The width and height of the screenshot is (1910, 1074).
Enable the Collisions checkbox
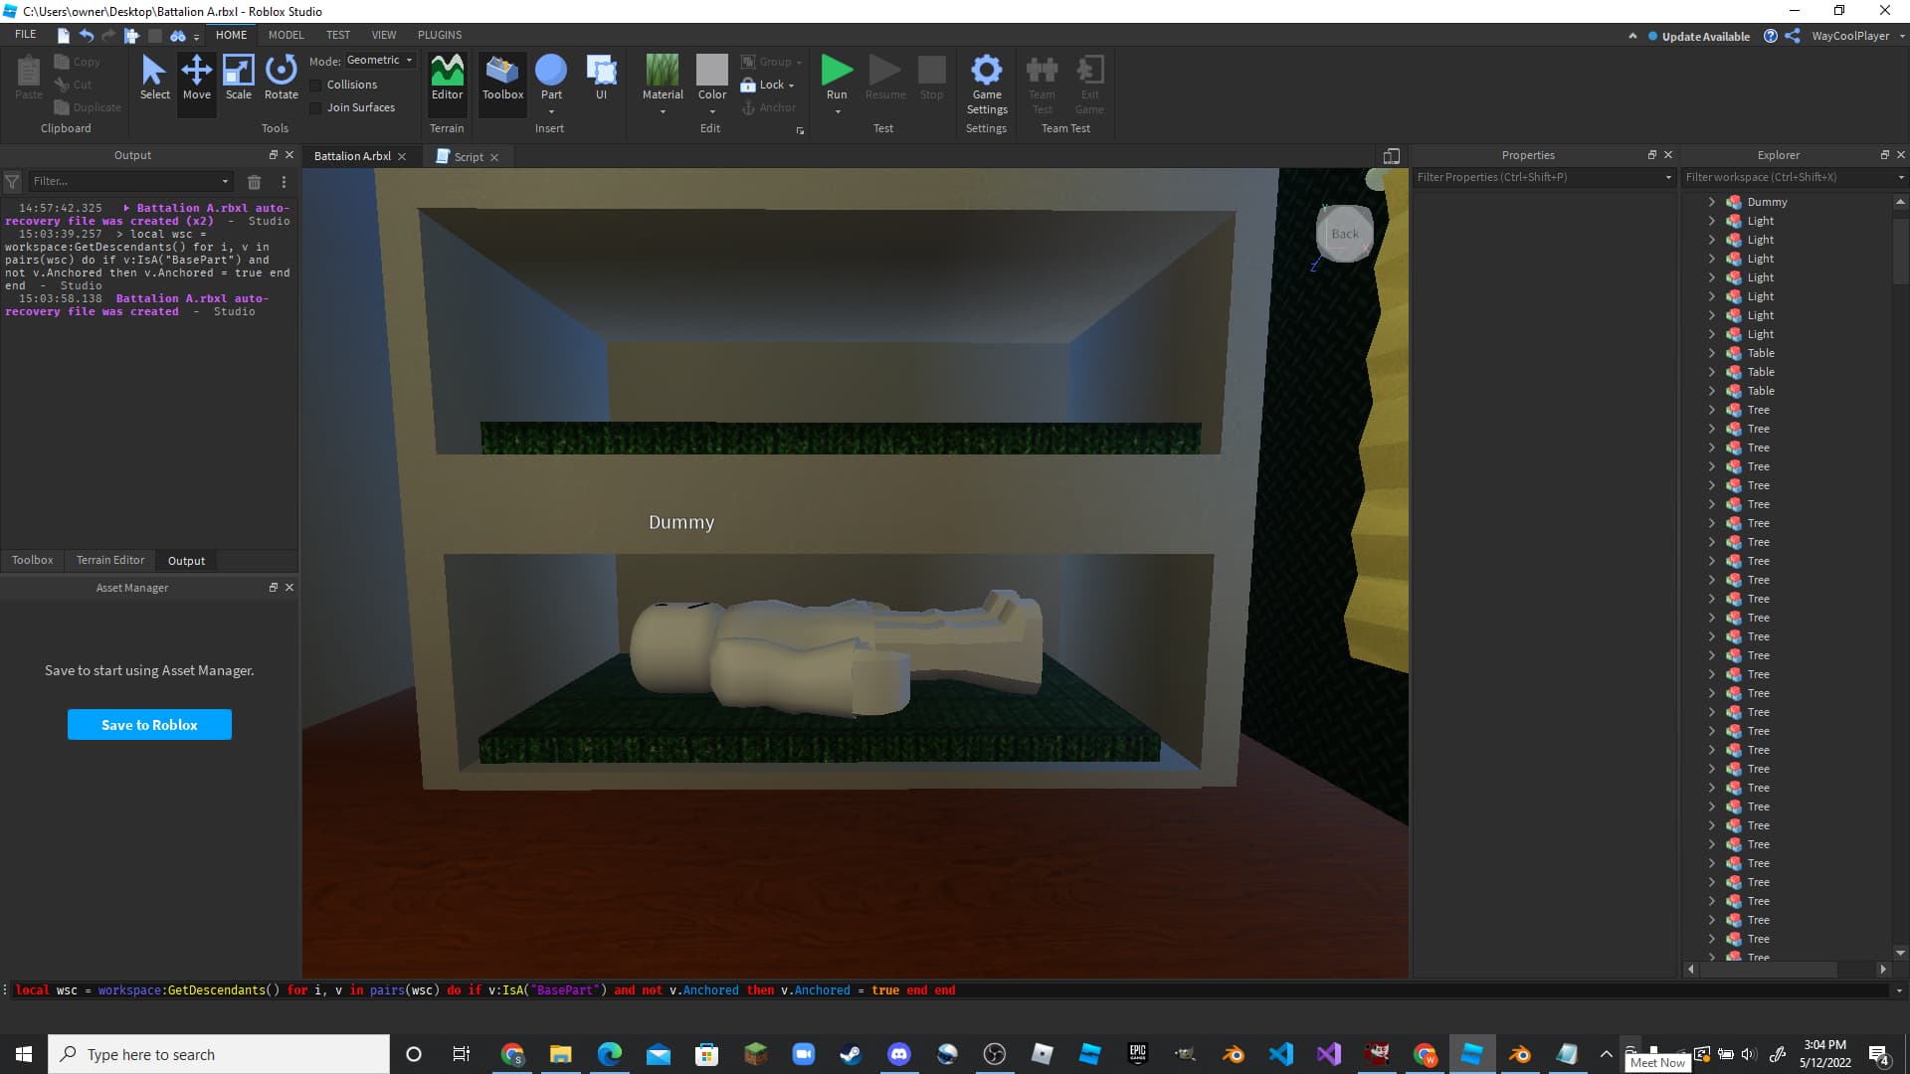[x=316, y=86]
